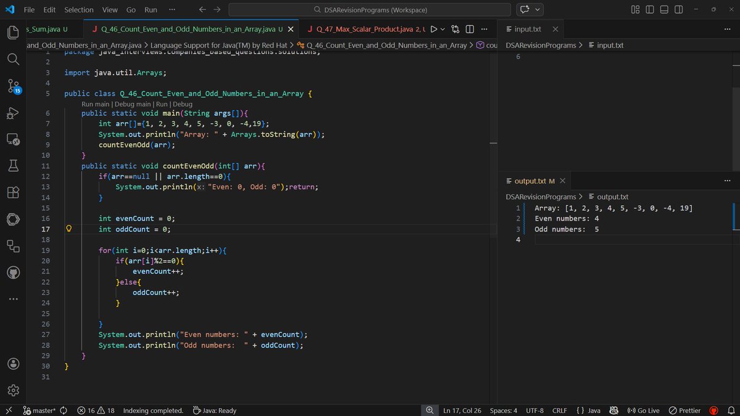
Task: Click Go Live in status bar
Action: (643, 410)
